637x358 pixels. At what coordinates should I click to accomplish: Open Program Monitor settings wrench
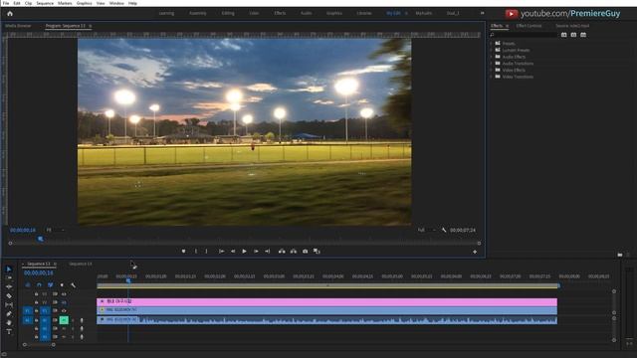tap(444, 230)
